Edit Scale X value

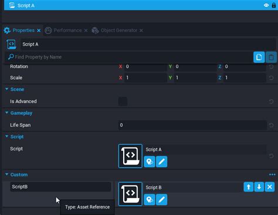point(145,78)
